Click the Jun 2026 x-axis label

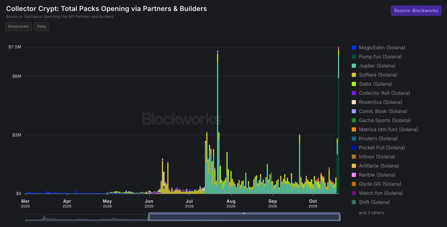[149, 203]
